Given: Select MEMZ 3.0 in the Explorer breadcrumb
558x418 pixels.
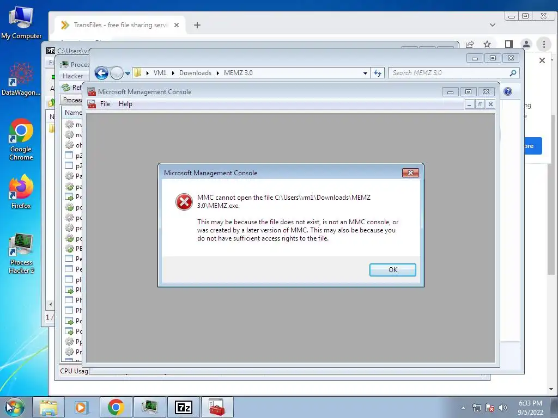Looking at the screenshot, I should coord(238,73).
